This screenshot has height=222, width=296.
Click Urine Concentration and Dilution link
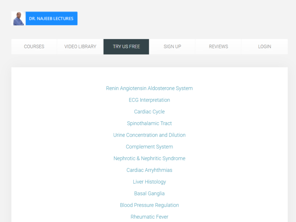149,135
